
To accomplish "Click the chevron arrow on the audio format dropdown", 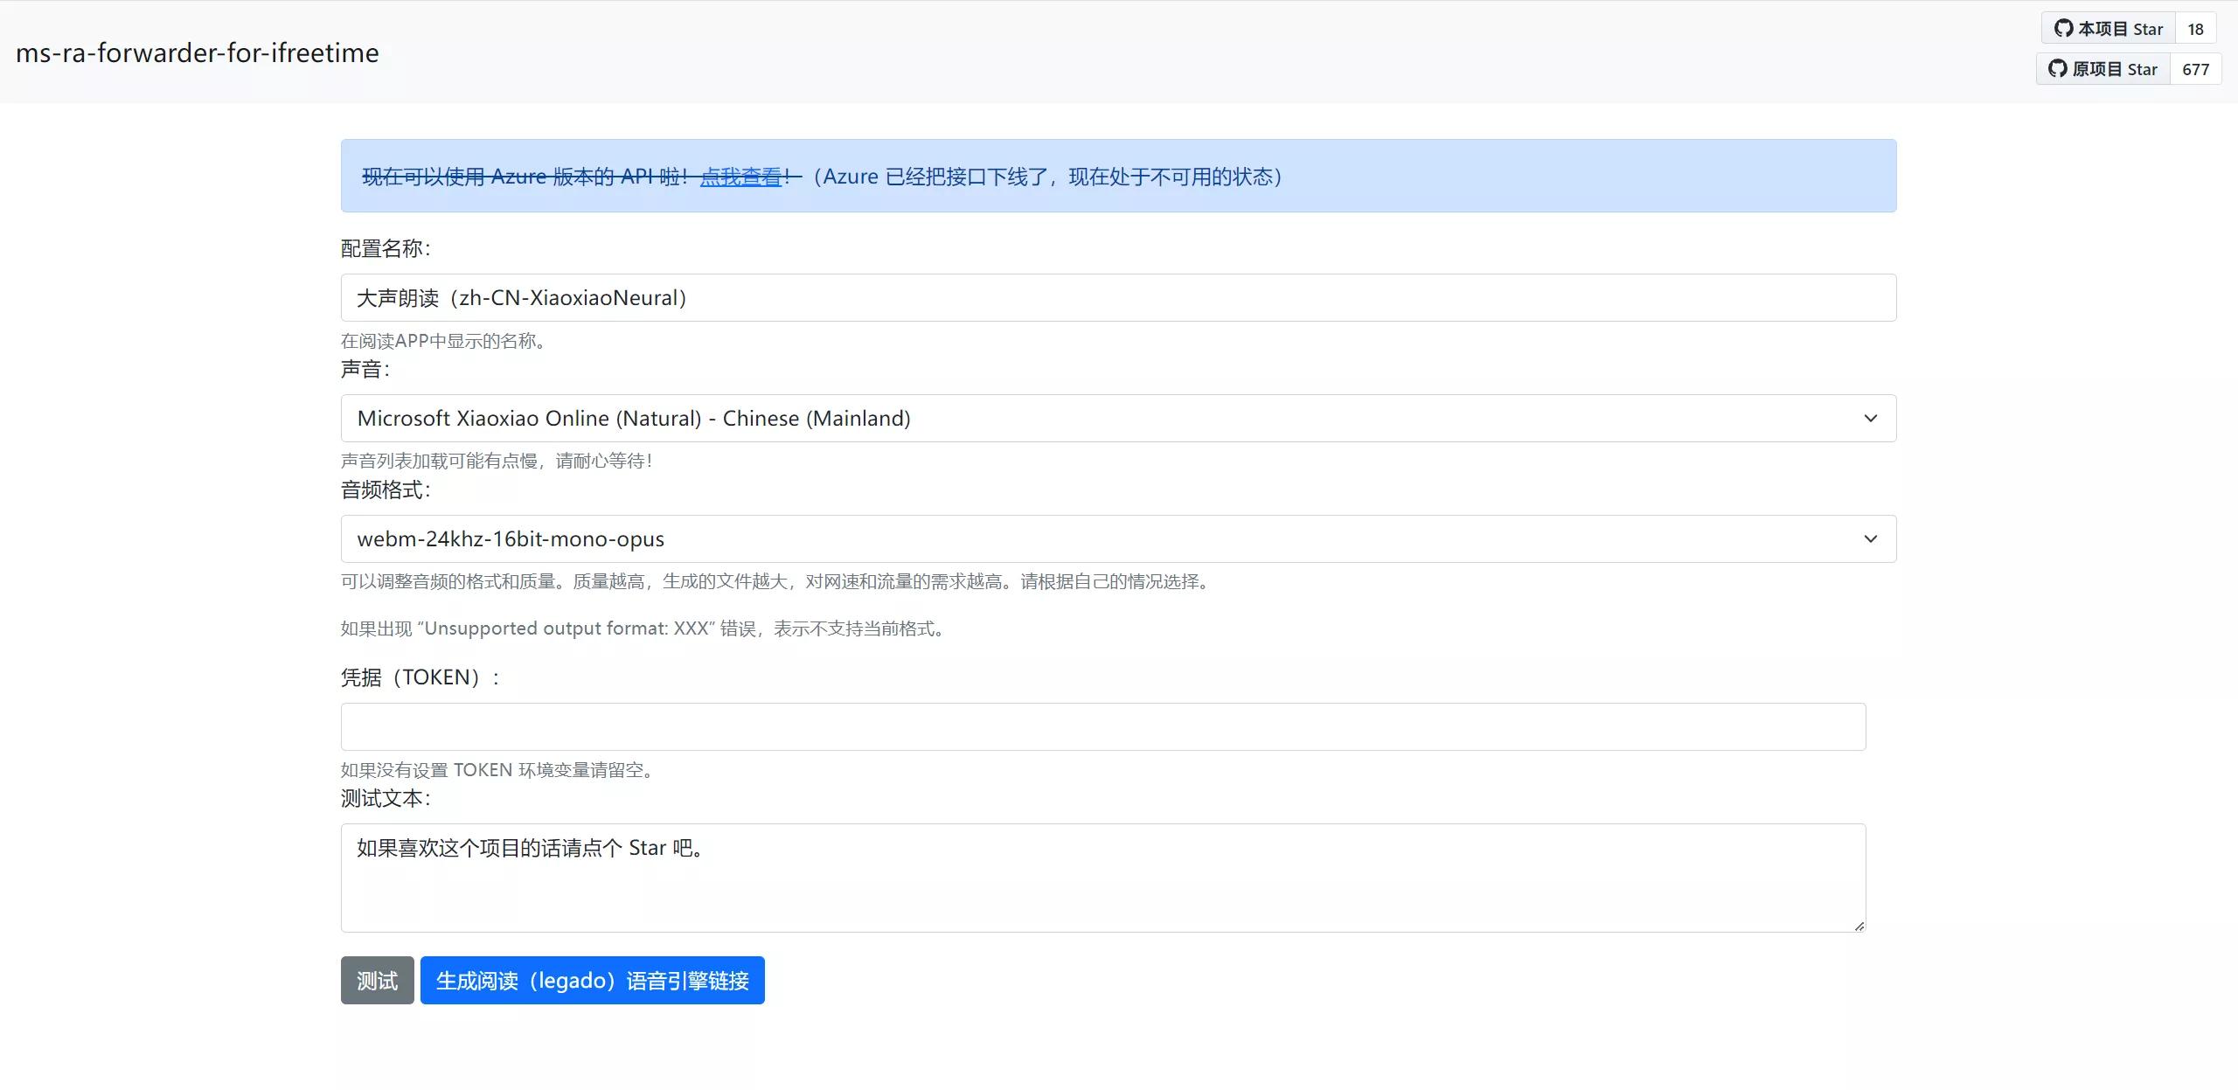I will tap(1870, 539).
